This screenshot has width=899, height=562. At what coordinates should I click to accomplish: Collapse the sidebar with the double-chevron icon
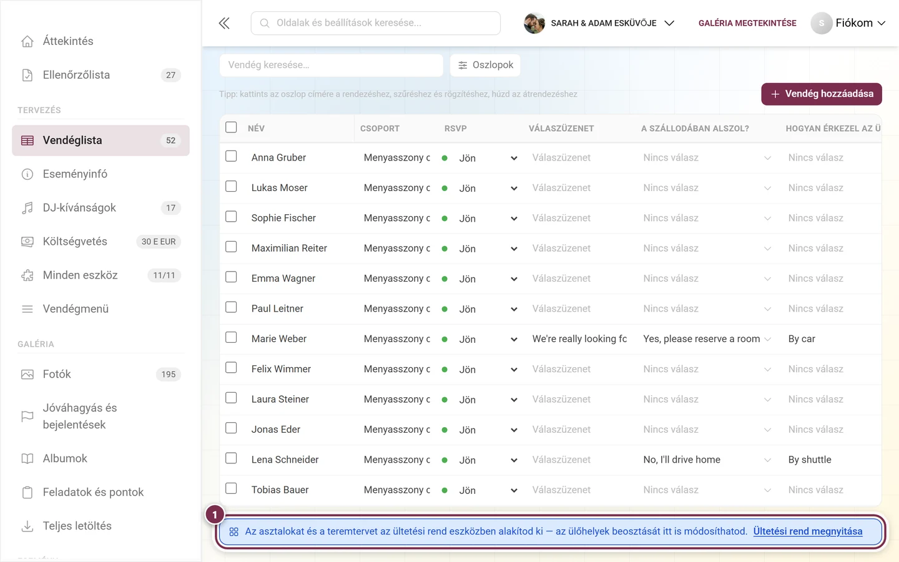point(224,23)
